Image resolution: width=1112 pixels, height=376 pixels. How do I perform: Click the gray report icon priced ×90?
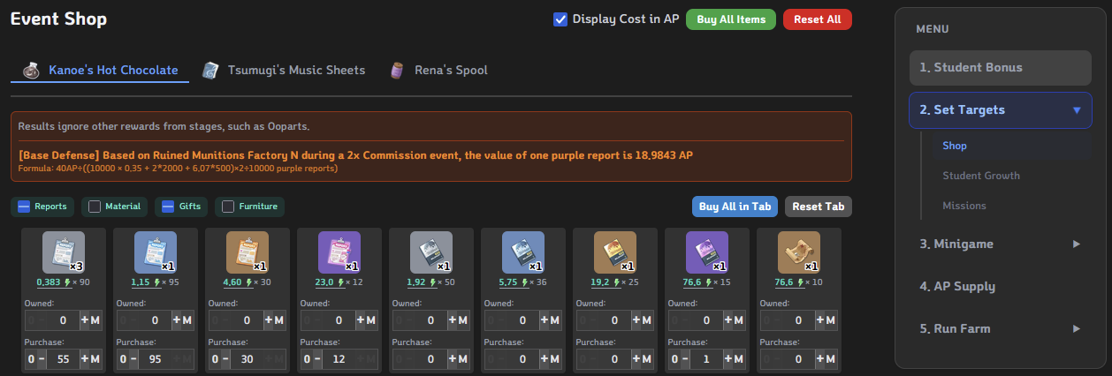64,252
